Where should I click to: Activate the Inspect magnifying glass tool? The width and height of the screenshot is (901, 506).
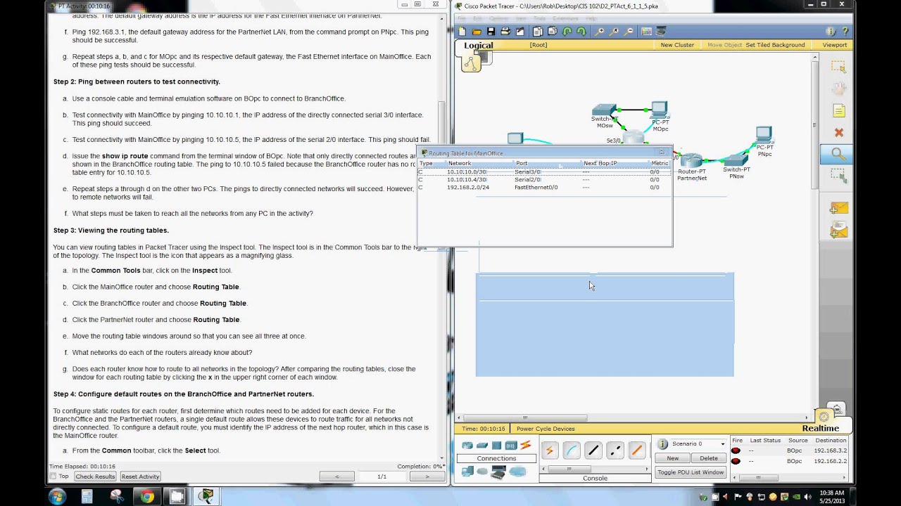point(838,154)
